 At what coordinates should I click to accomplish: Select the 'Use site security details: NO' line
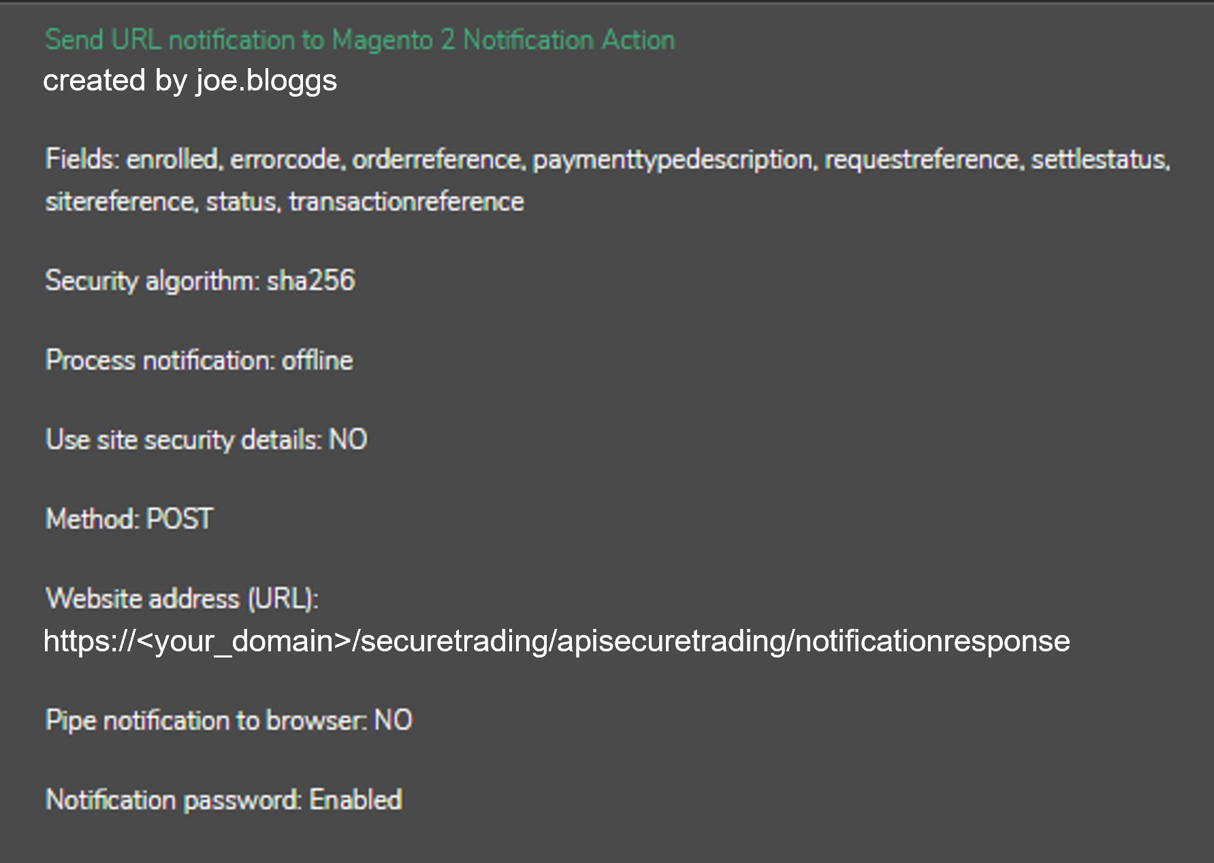click(206, 440)
